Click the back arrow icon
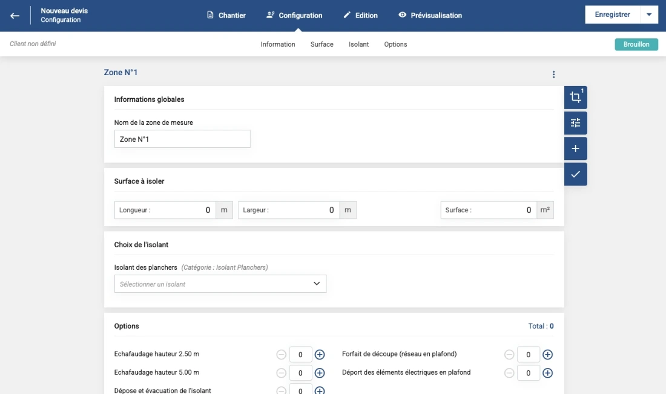This screenshot has width=666, height=394. tap(15, 15)
